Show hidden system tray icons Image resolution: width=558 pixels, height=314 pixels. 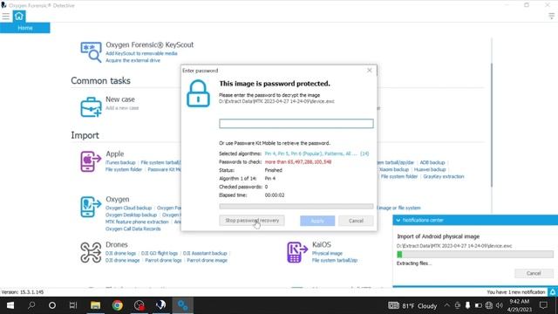pyautogui.click(x=447, y=305)
